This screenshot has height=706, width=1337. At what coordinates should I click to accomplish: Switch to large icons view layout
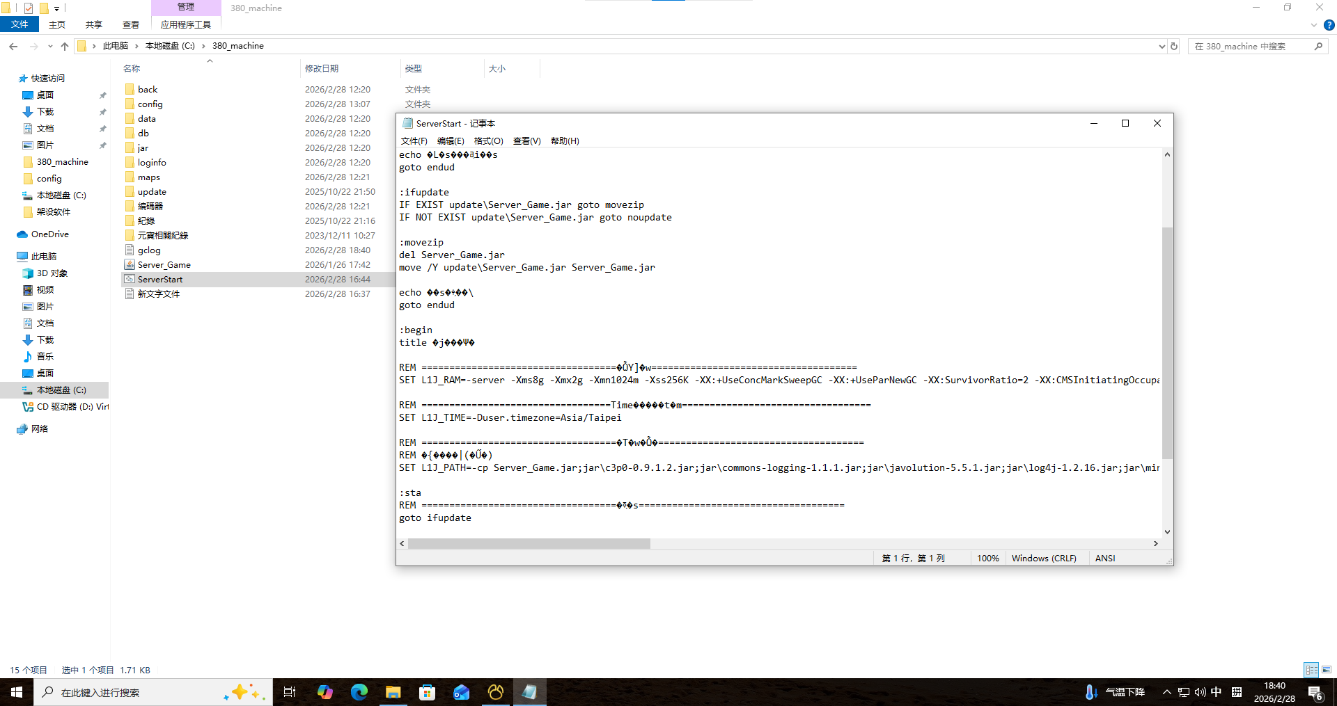tap(1327, 670)
